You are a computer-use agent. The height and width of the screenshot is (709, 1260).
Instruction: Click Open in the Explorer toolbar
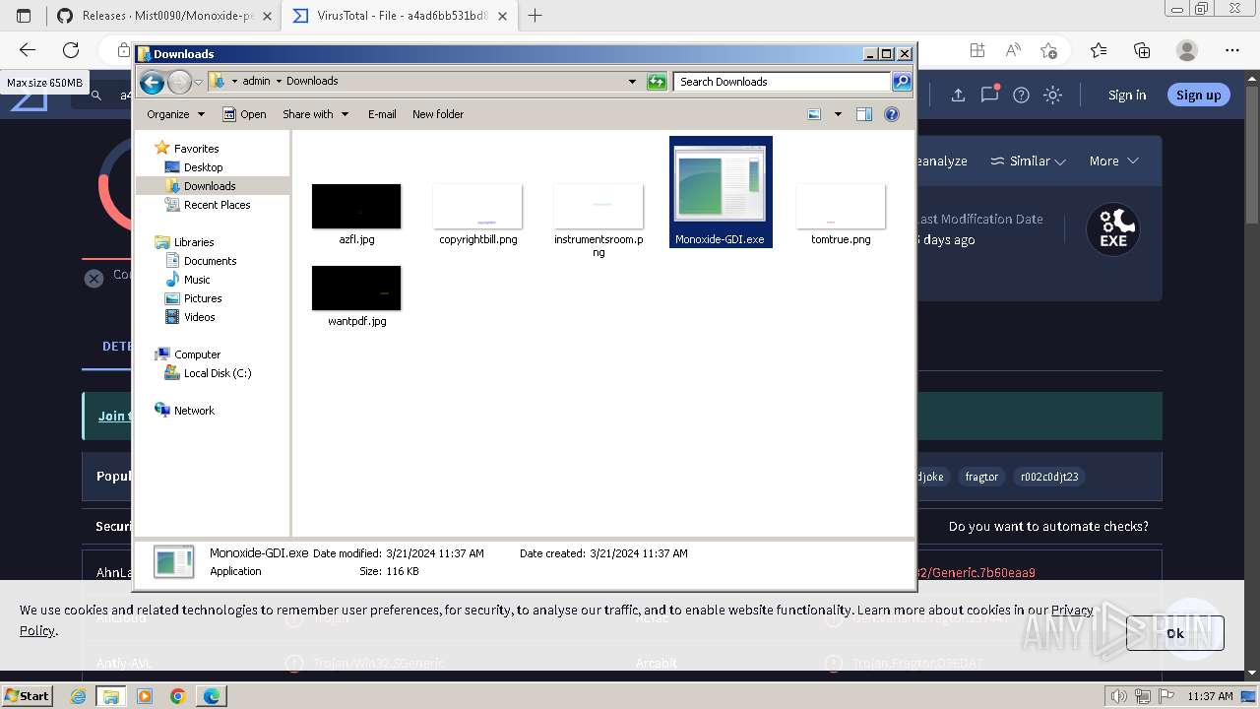point(244,114)
